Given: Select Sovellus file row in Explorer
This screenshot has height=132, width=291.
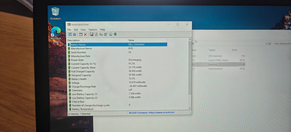Looking at the screenshot, I should 219,64.
